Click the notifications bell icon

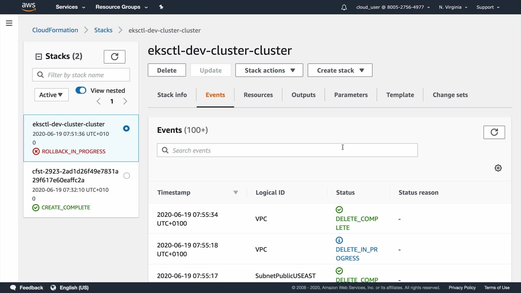(x=344, y=7)
